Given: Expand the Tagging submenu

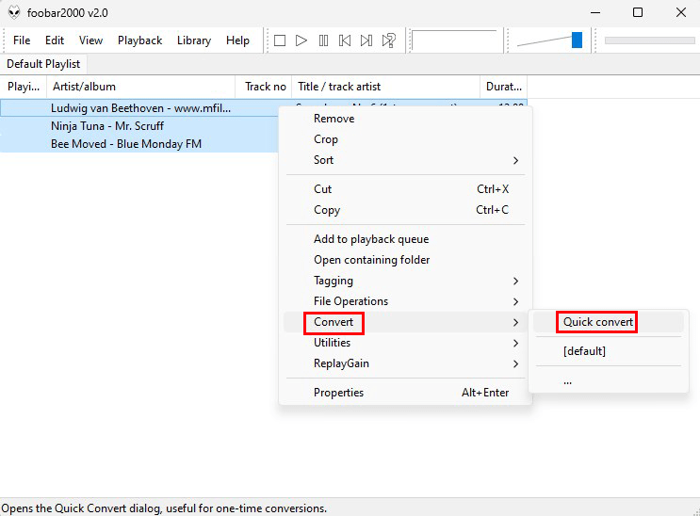Looking at the screenshot, I should (x=405, y=281).
